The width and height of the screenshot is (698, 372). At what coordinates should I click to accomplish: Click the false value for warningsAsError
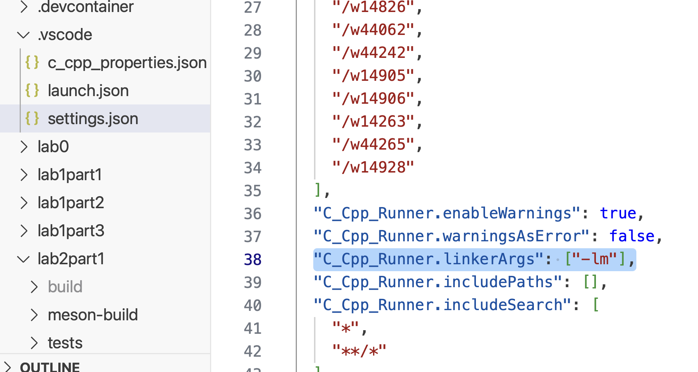point(632,236)
